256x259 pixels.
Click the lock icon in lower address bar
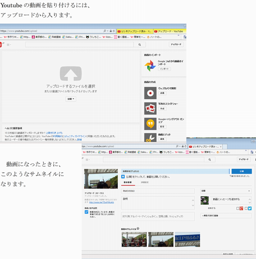click(183, 146)
